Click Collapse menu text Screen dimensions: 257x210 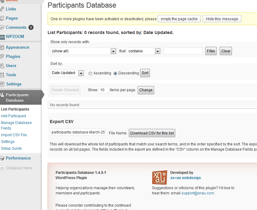click(19, 168)
